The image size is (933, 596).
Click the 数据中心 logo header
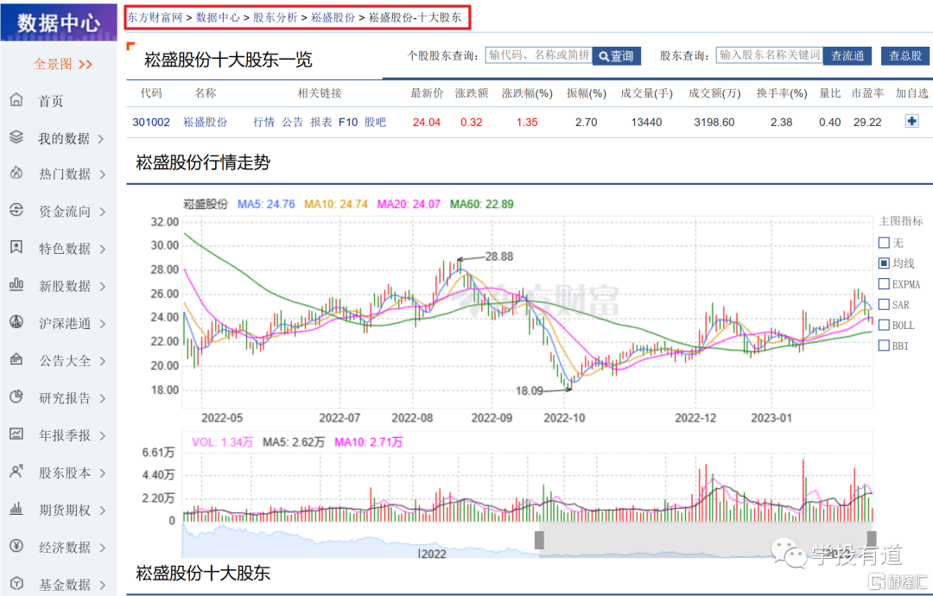(59, 22)
